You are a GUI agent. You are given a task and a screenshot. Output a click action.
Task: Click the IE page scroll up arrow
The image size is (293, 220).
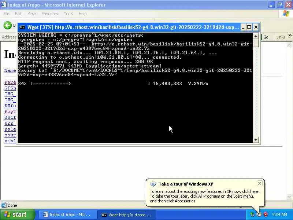pyautogui.click(x=289, y=45)
